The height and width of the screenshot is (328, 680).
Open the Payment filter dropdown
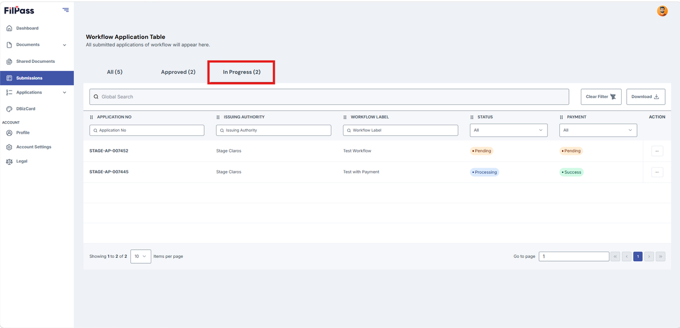(598, 130)
